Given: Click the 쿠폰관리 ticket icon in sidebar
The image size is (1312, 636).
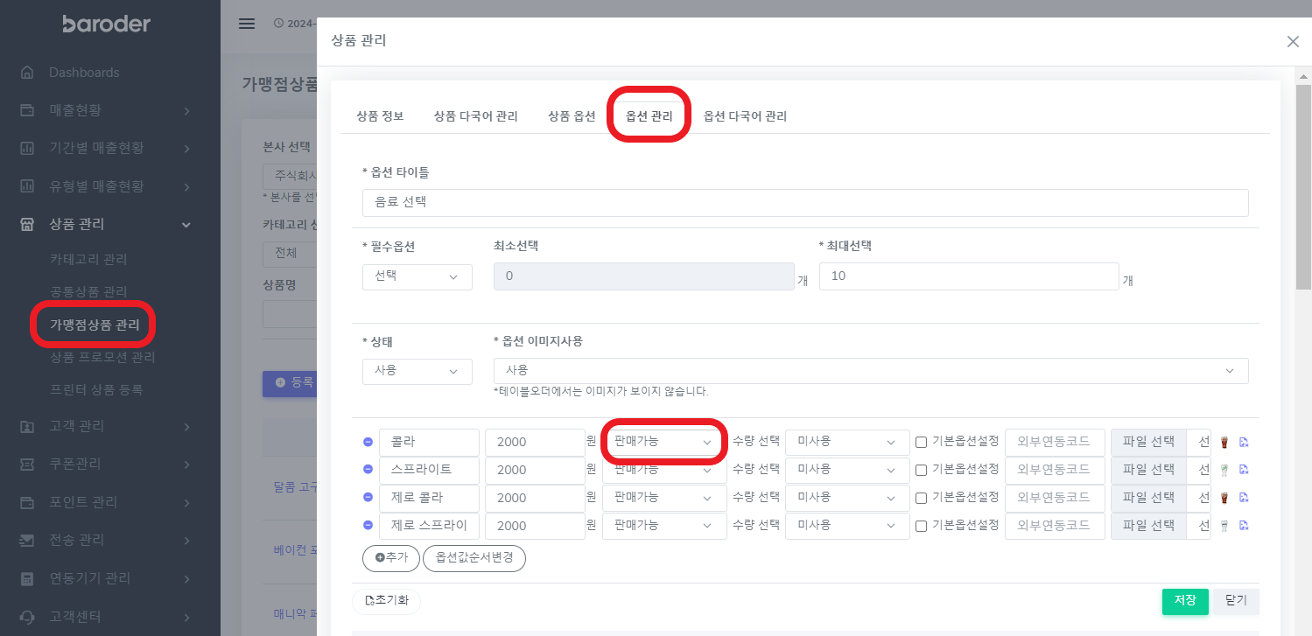Looking at the screenshot, I should (27, 464).
